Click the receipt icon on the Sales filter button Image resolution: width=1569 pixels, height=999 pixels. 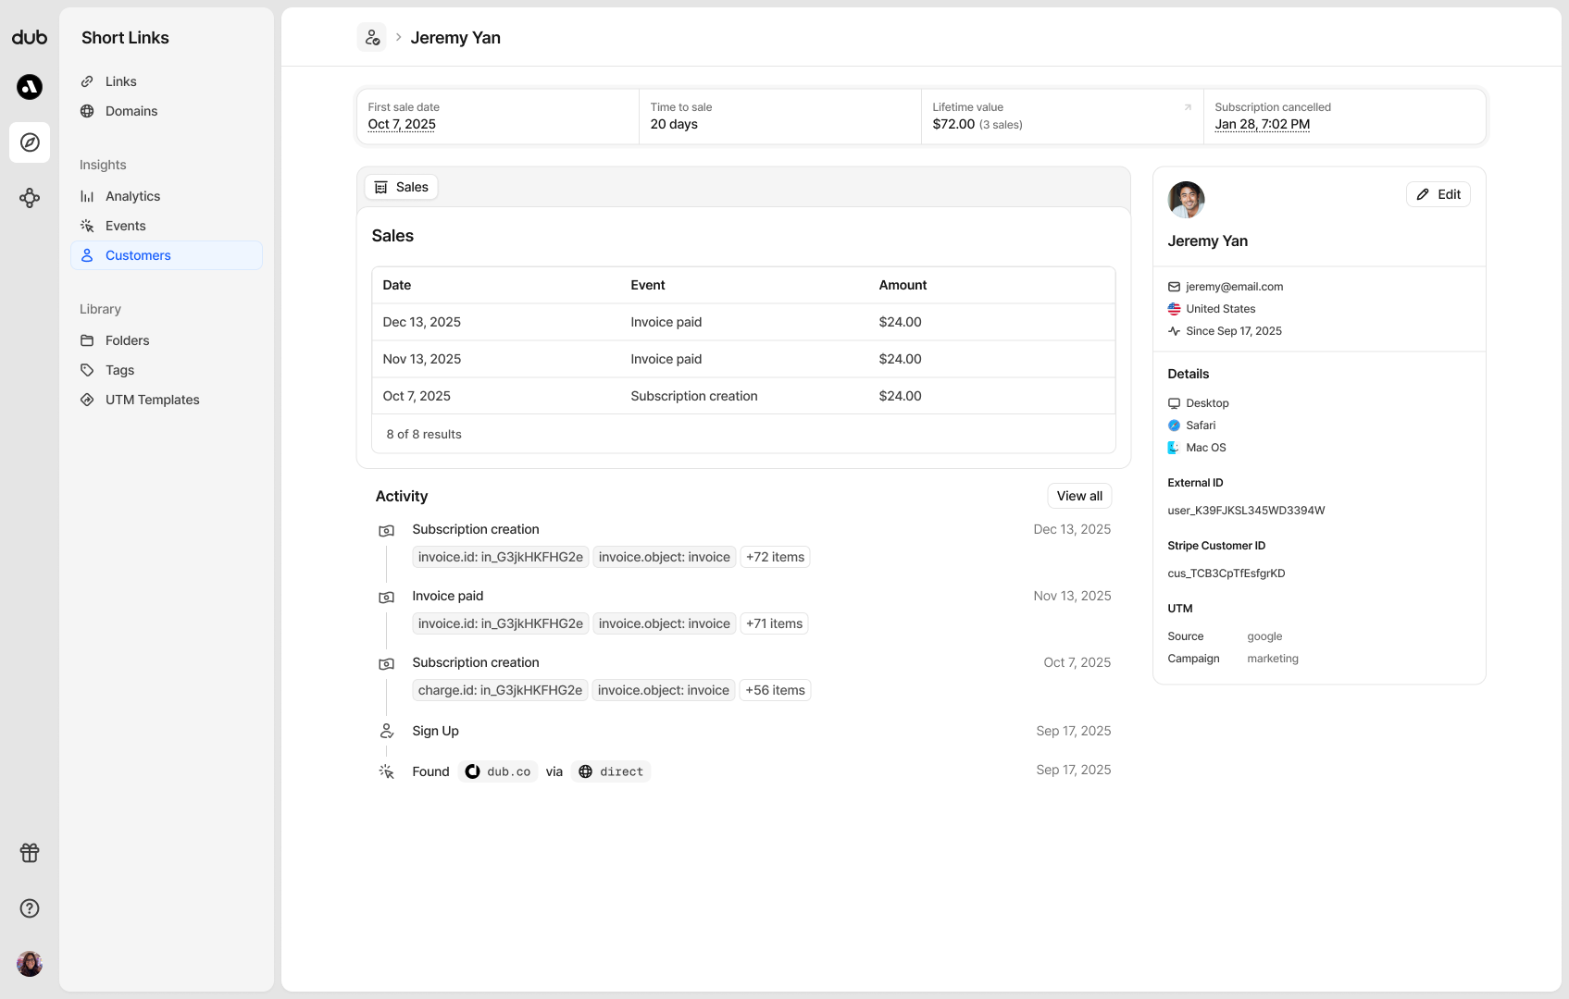(380, 186)
